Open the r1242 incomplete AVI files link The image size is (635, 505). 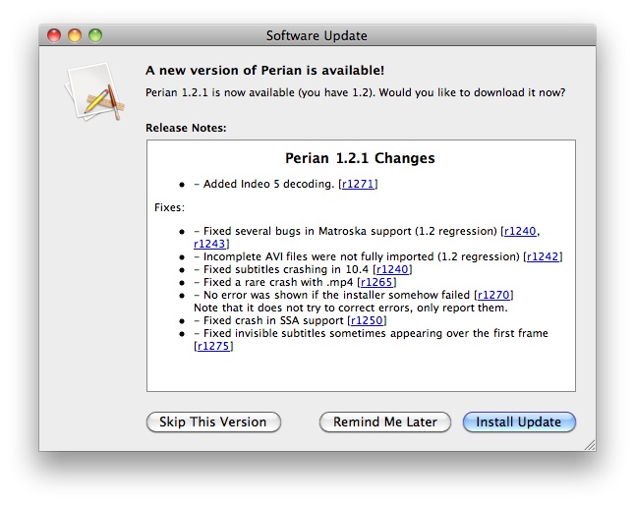543,256
